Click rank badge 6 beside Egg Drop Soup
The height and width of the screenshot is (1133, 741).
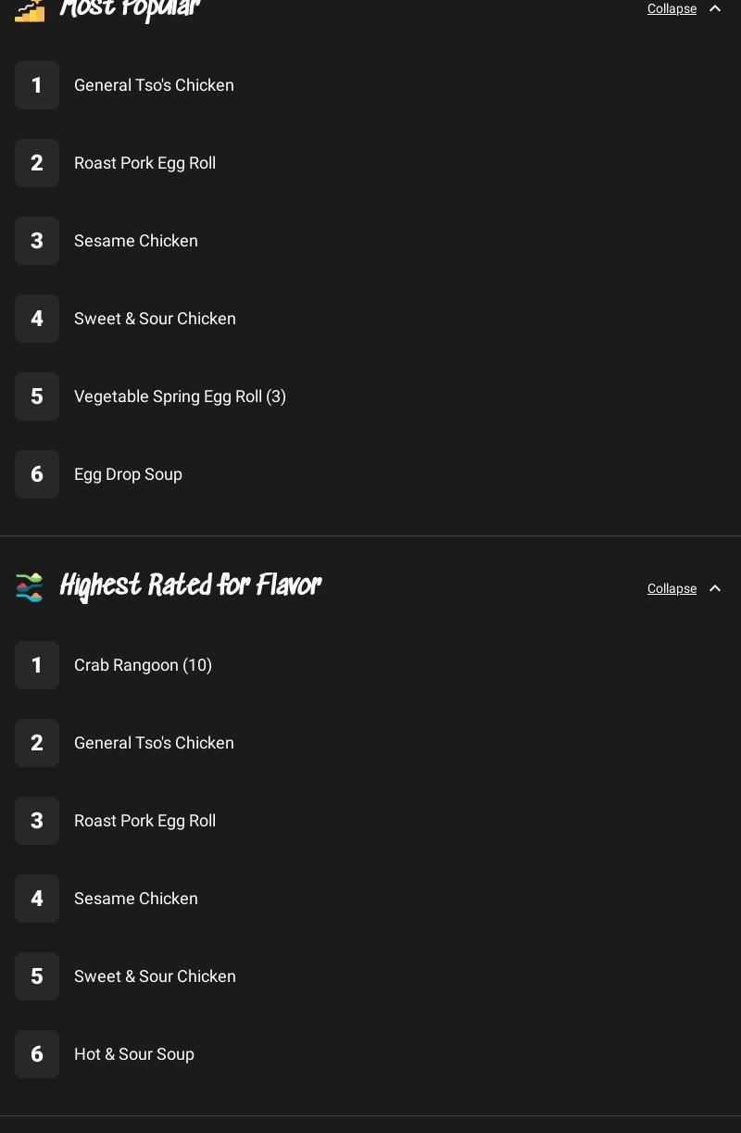37,474
